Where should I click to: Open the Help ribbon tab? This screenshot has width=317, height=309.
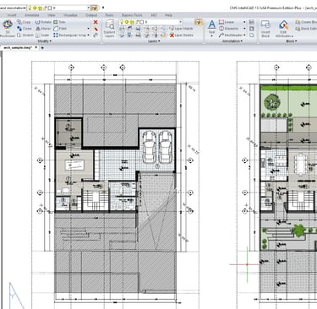point(168,15)
